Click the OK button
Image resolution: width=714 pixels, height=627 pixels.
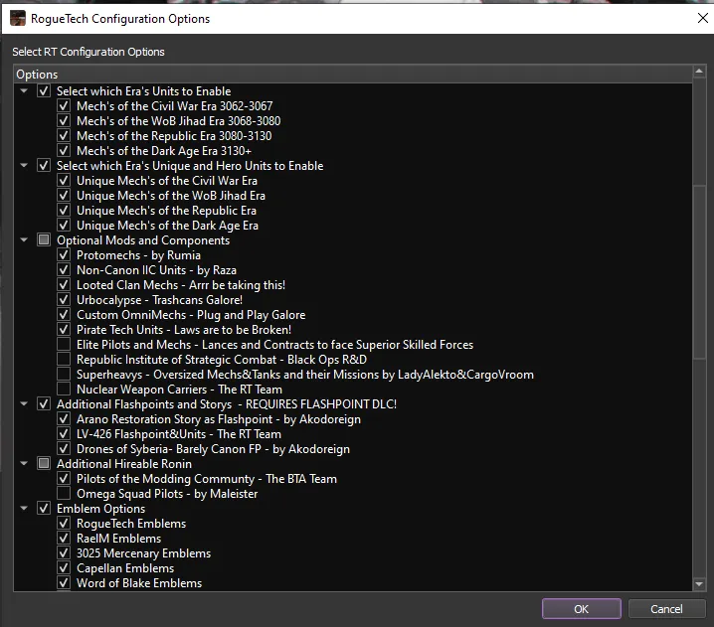pyautogui.click(x=581, y=609)
